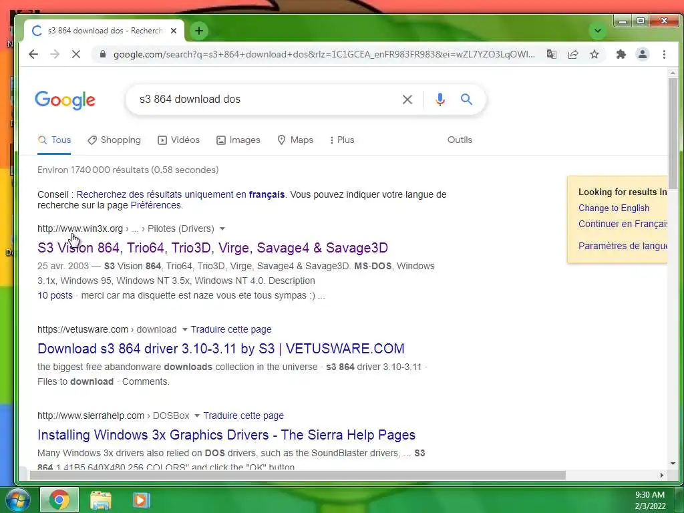
Task: Open the media player taskbar icon
Action: pyautogui.click(x=141, y=500)
